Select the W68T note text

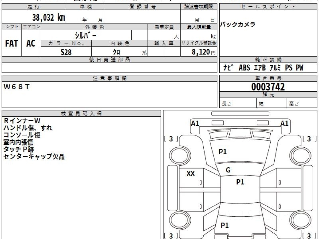pyautogui.click(x=16, y=87)
